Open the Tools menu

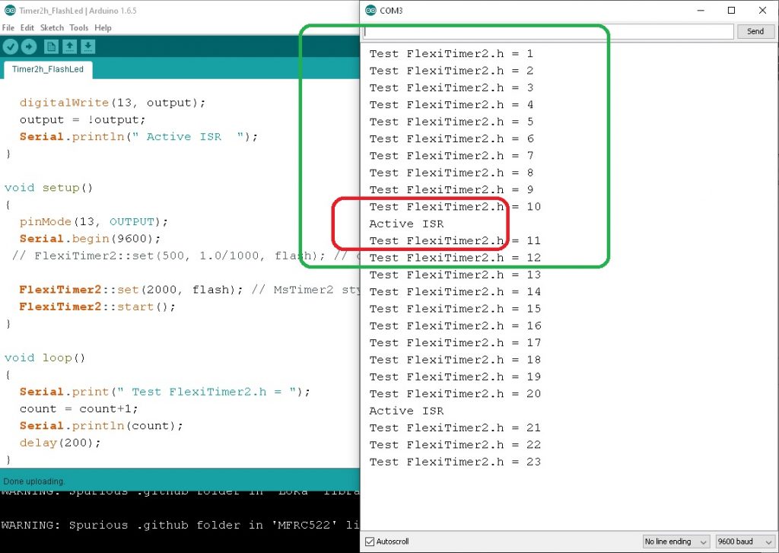[x=78, y=28]
